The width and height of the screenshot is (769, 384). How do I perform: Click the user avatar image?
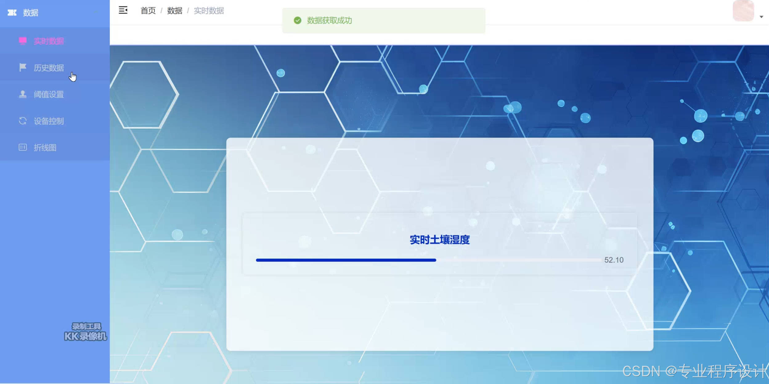point(743,11)
